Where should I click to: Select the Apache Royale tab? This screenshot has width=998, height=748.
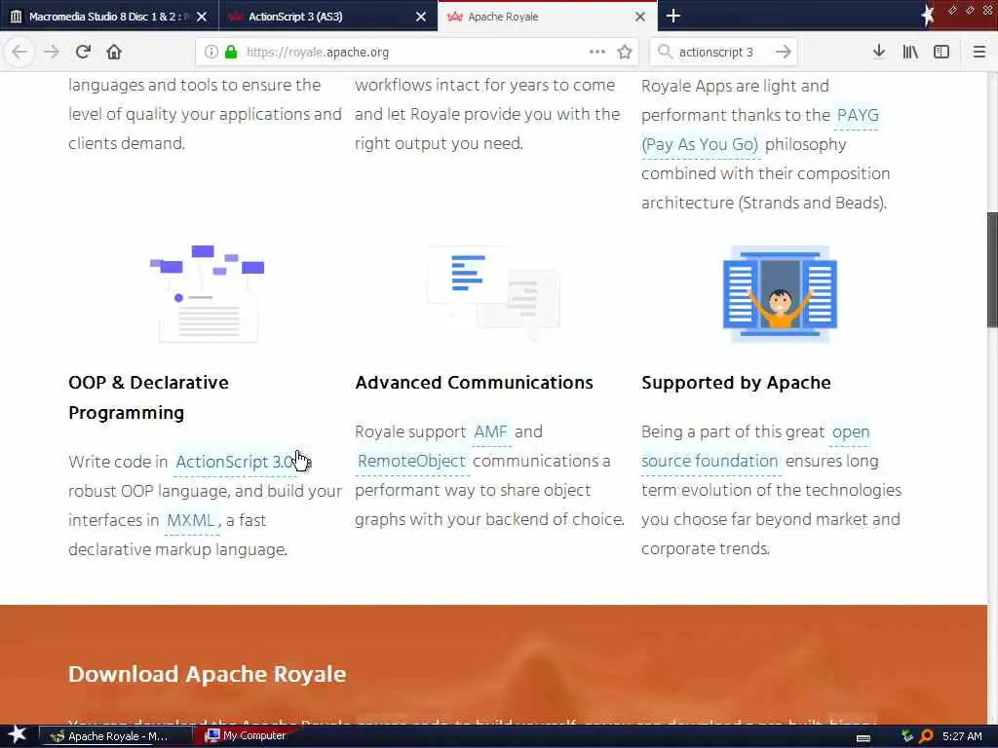click(x=548, y=17)
